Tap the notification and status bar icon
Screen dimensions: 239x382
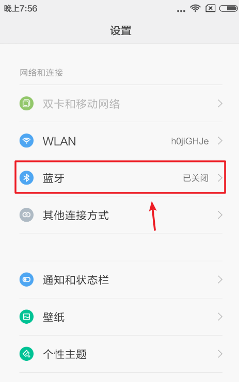(26, 279)
